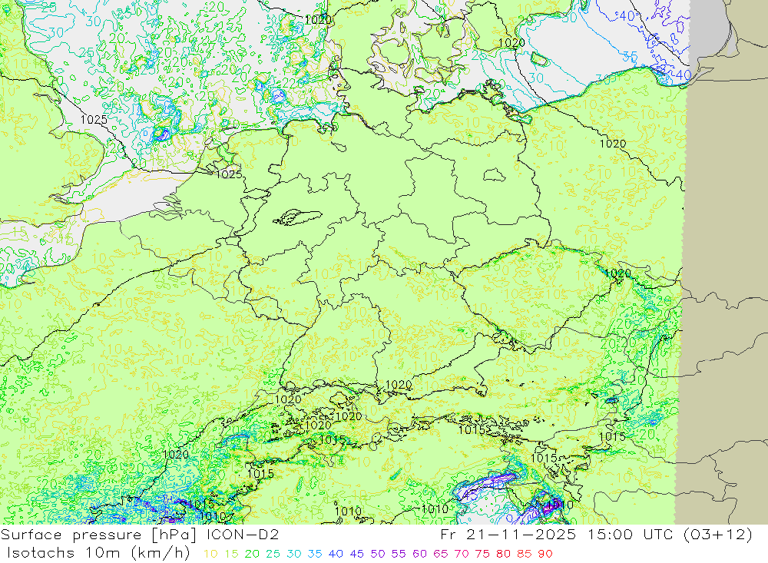Select the teal '25' legend value
The height and width of the screenshot is (563, 768).
273,554
